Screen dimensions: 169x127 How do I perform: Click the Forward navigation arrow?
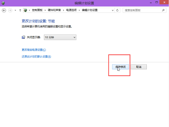10,10
